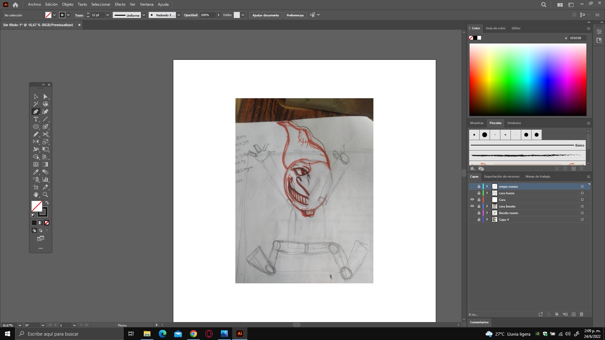Image resolution: width=605 pixels, height=340 pixels.
Task: Open the Archivo menu
Action: (x=34, y=4)
